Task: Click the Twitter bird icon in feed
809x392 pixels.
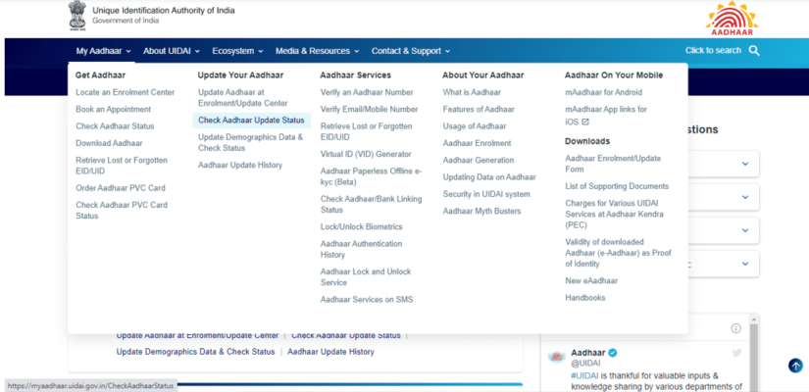Action: (x=736, y=353)
